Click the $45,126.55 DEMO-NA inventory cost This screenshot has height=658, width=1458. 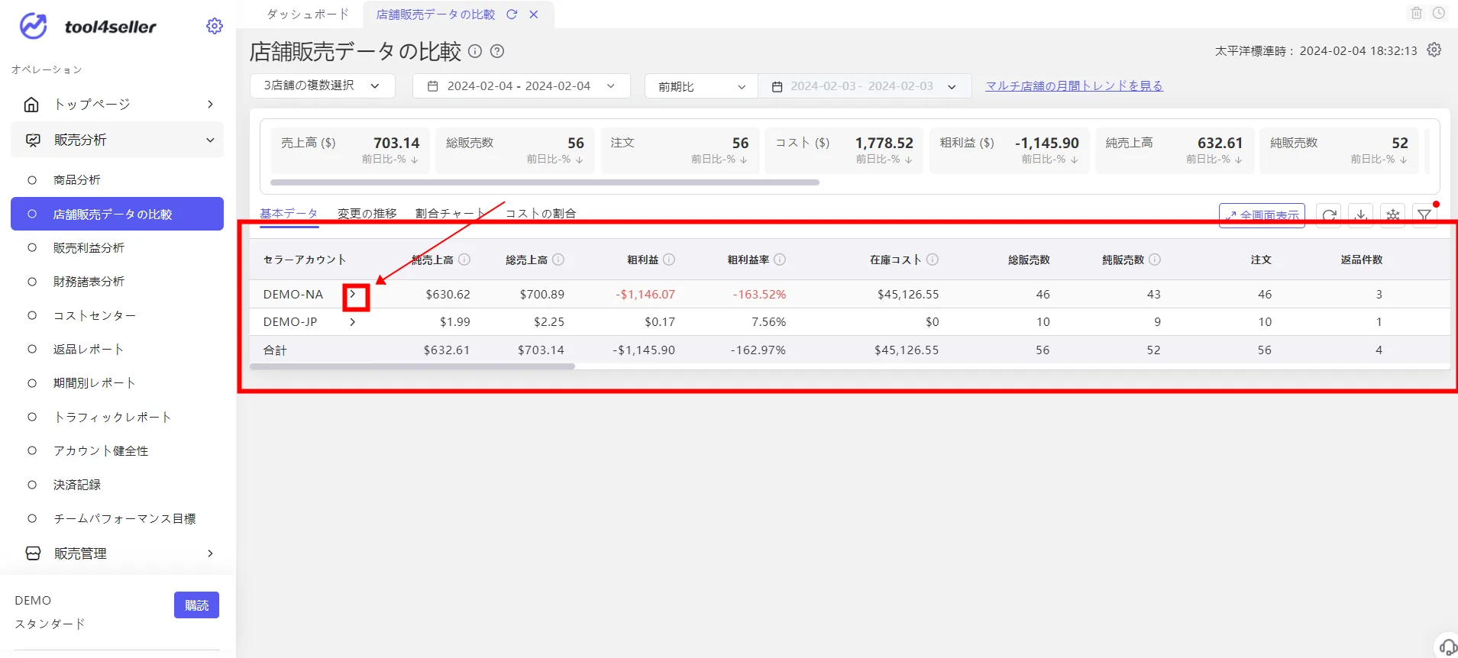pyautogui.click(x=908, y=294)
